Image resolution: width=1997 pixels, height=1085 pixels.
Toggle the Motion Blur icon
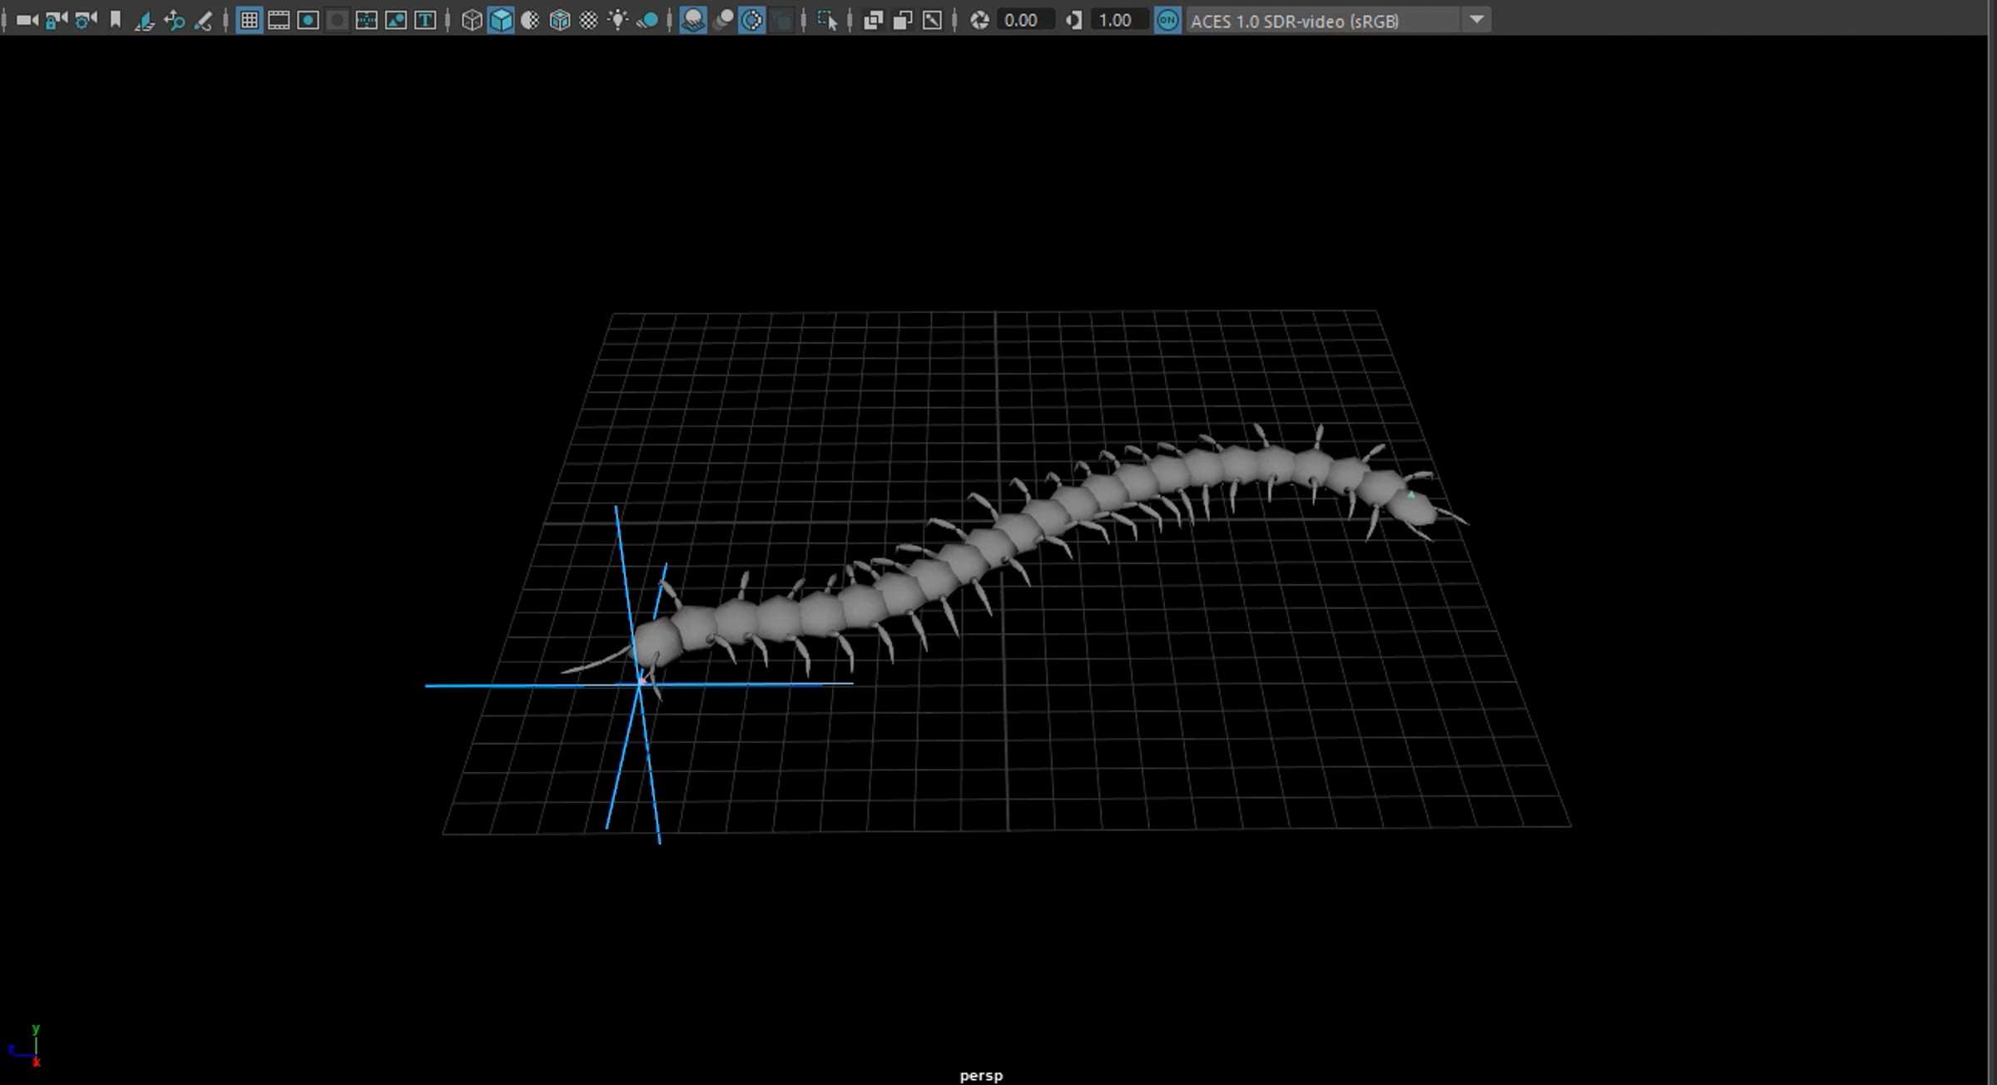tap(723, 20)
